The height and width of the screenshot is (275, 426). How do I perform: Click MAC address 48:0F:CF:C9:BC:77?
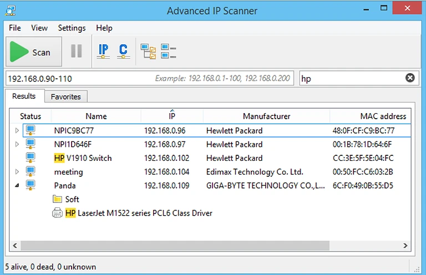[x=363, y=131]
